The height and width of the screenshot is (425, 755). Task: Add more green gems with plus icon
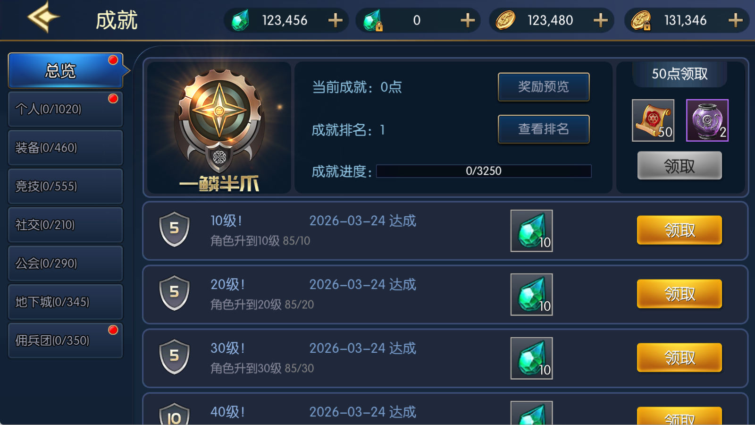pos(336,20)
